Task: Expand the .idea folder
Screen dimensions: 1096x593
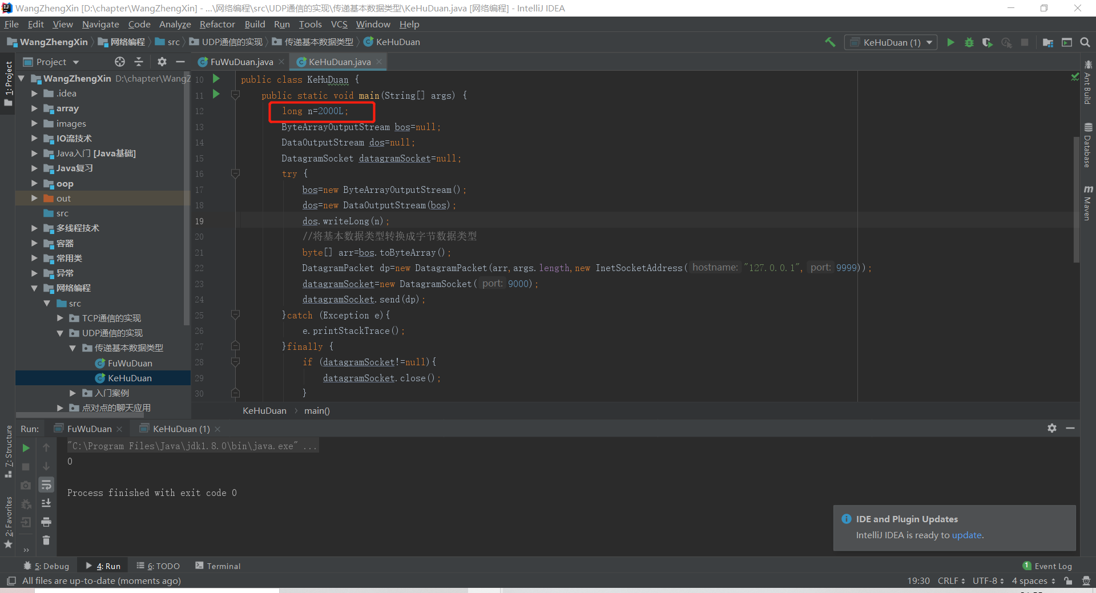Action: (34, 94)
